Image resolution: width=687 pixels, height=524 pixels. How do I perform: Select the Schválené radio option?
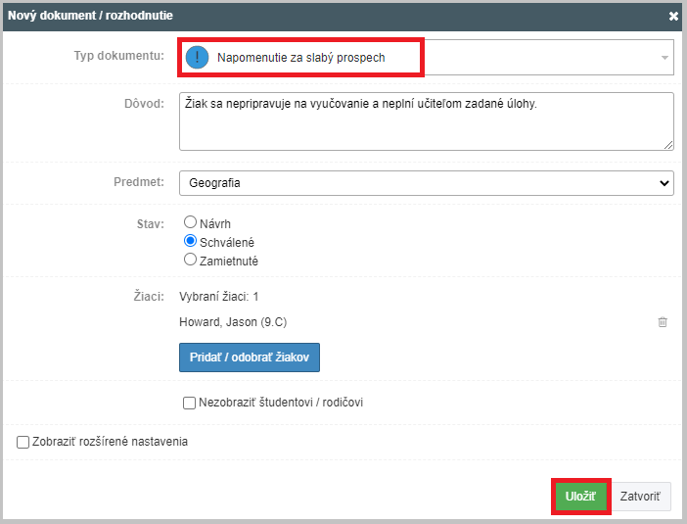(190, 241)
